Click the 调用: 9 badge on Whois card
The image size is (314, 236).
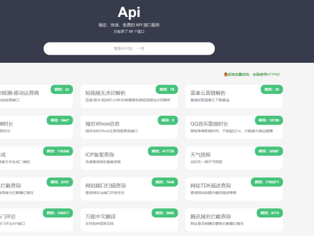pos(168,120)
